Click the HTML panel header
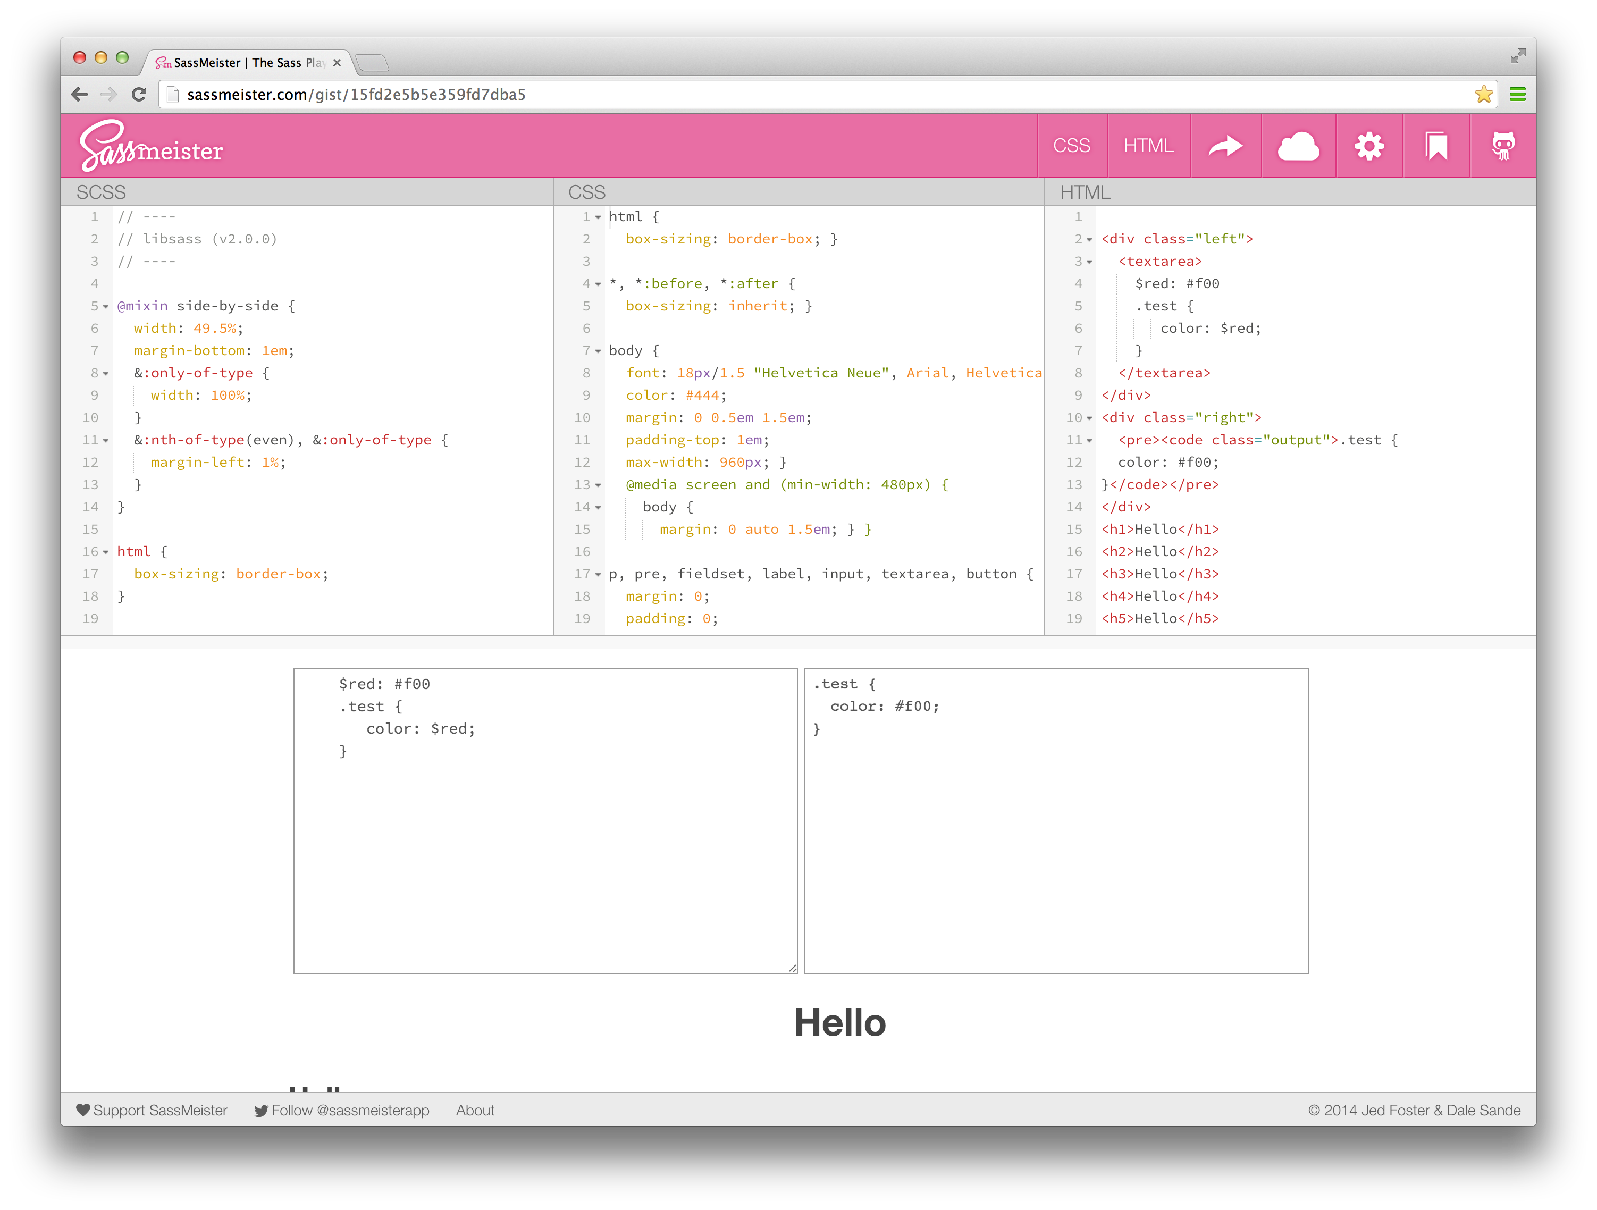The height and width of the screenshot is (1210, 1597). click(x=1291, y=192)
